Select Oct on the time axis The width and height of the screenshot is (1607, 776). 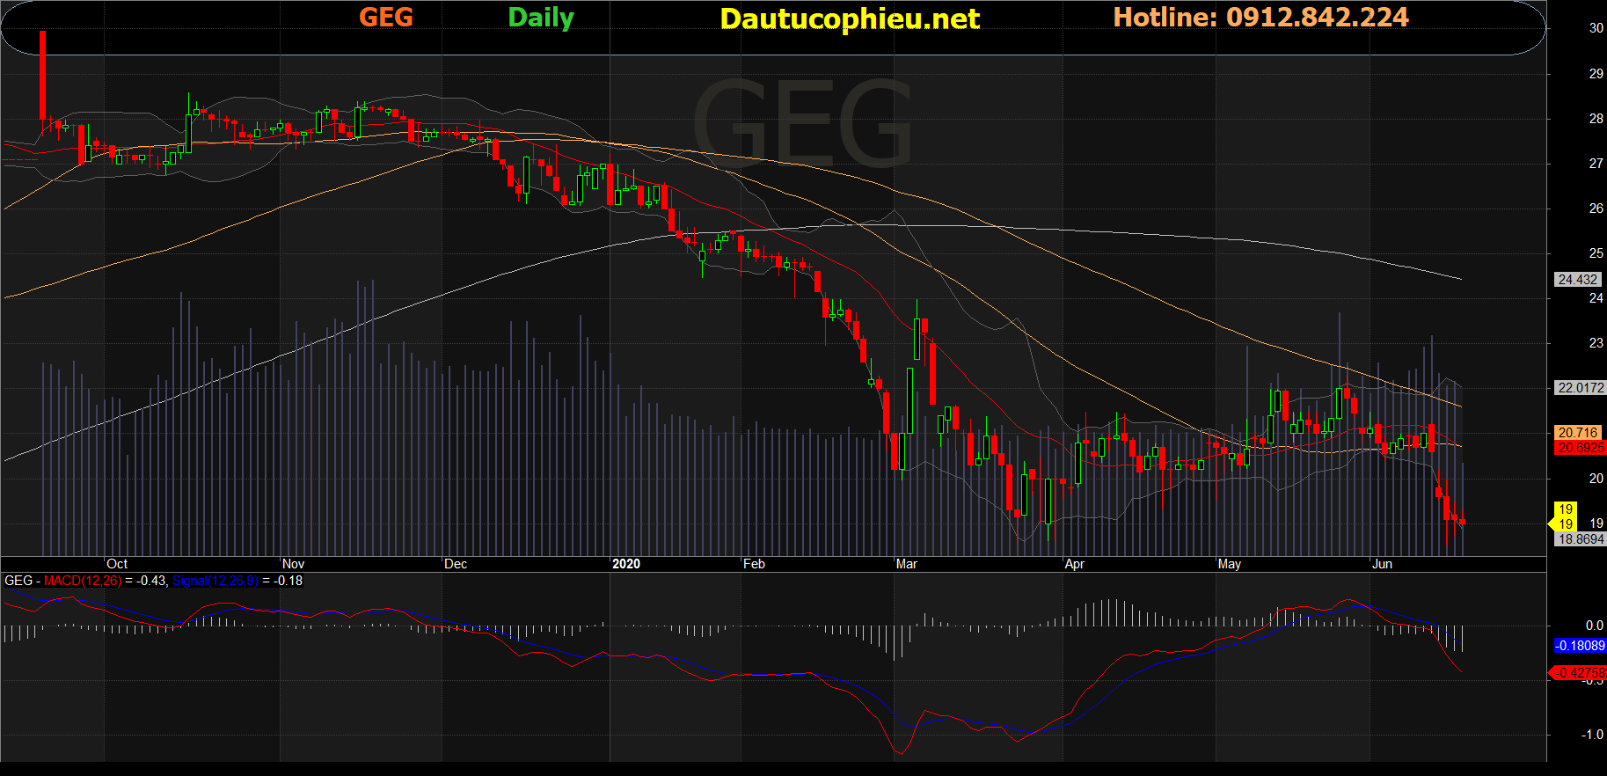[x=117, y=564]
